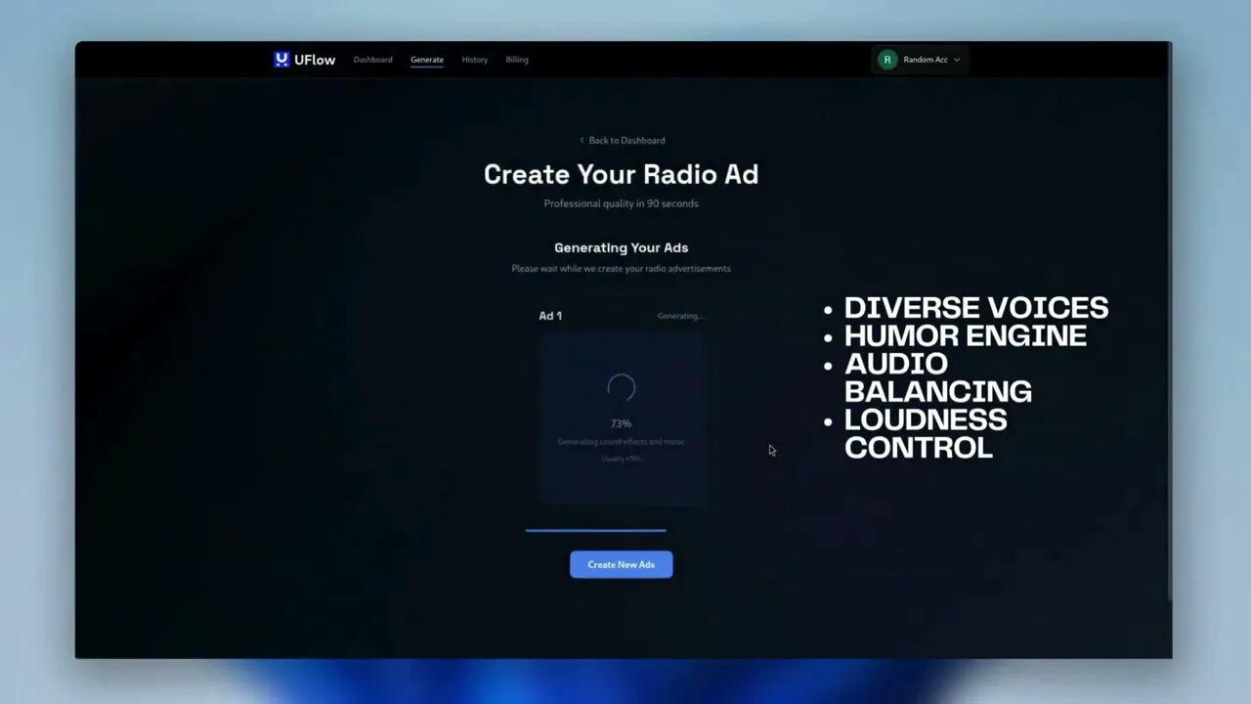The height and width of the screenshot is (704, 1251).
Task: Click the Generating... status text
Action: pyautogui.click(x=680, y=316)
